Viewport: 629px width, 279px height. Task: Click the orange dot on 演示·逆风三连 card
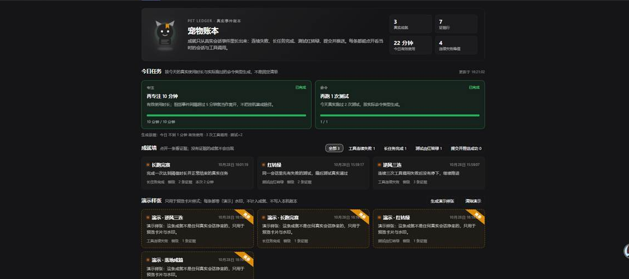(148, 217)
